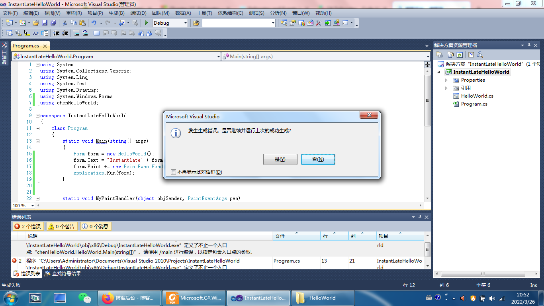Tick the 不再显示此对话框 checkbox
The image size is (544, 306).
(173, 172)
